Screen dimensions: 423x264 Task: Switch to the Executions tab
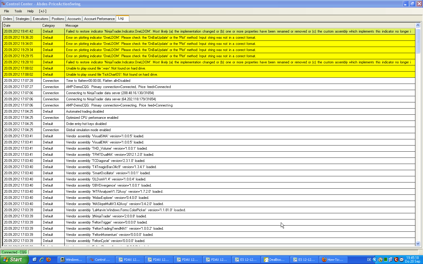pos(41,19)
